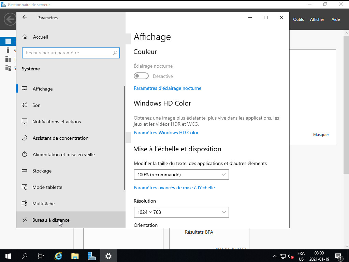Open the Résolution 1024 × 768 dropdown
The height and width of the screenshot is (262, 349).
(x=181, y=212)
